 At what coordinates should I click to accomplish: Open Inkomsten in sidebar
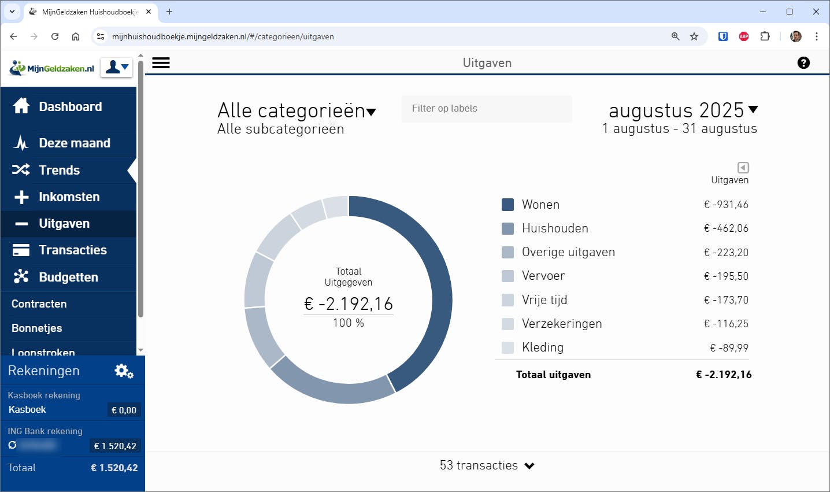[x=68, y=197]
